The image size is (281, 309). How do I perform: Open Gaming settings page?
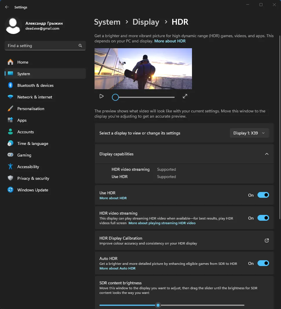(x=24, y=155)
